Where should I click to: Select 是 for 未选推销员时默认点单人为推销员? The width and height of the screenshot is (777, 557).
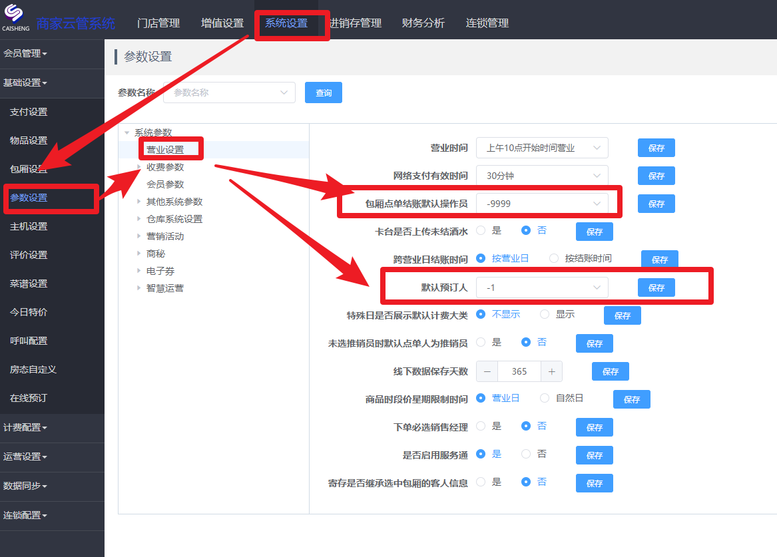(481, 342)
